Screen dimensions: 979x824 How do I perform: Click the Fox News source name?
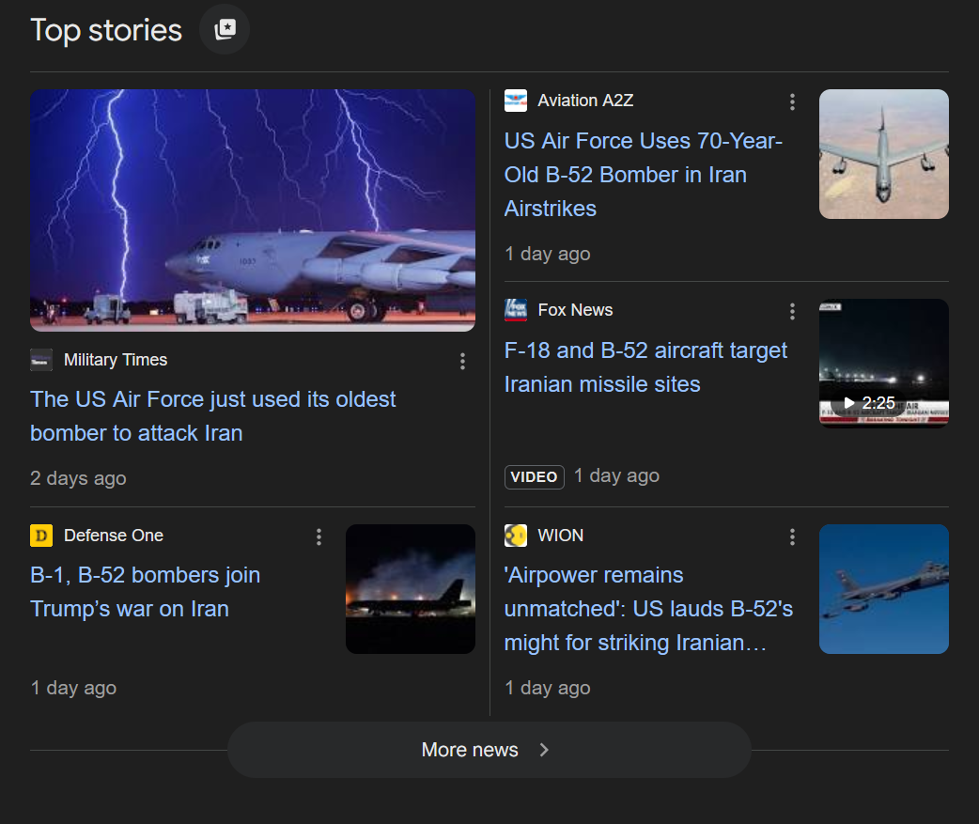point(575,310)
